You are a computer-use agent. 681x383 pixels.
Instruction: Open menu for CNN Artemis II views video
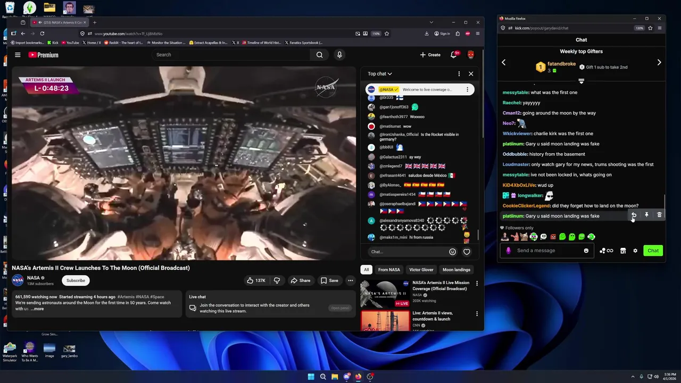coord(477,314)
